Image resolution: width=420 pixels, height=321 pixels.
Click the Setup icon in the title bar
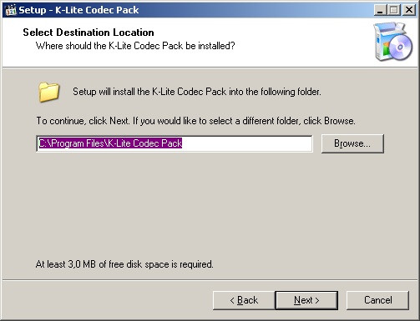[11, 10]
